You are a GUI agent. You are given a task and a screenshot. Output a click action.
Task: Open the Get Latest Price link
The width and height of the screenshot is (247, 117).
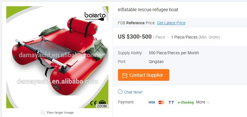point(171,23)
